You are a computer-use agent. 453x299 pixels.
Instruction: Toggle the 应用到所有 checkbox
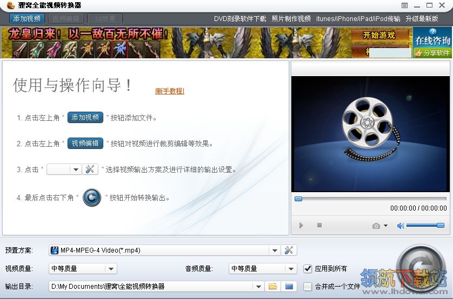308,269
